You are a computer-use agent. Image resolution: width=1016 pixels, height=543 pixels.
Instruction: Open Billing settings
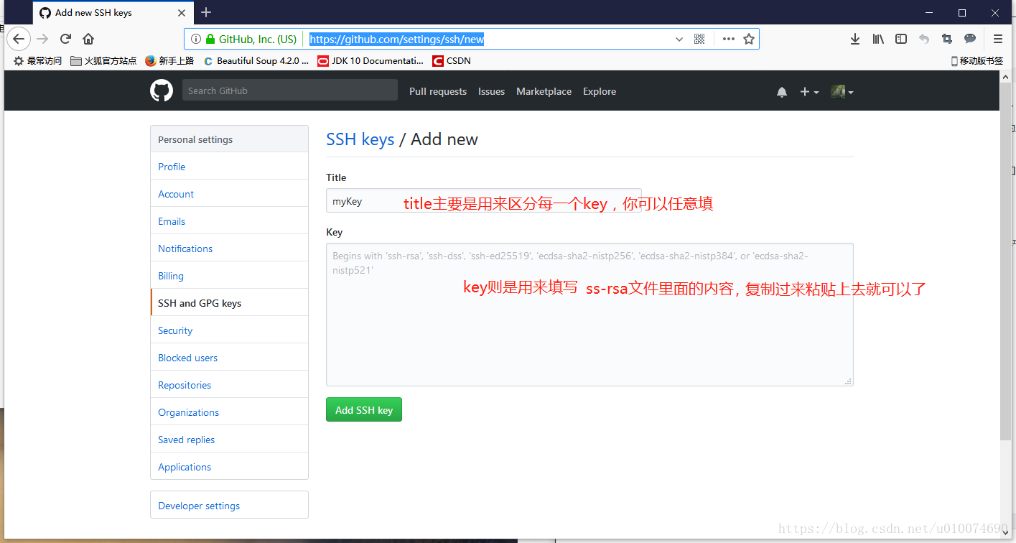pyautogui.click(x=229, y=276)
